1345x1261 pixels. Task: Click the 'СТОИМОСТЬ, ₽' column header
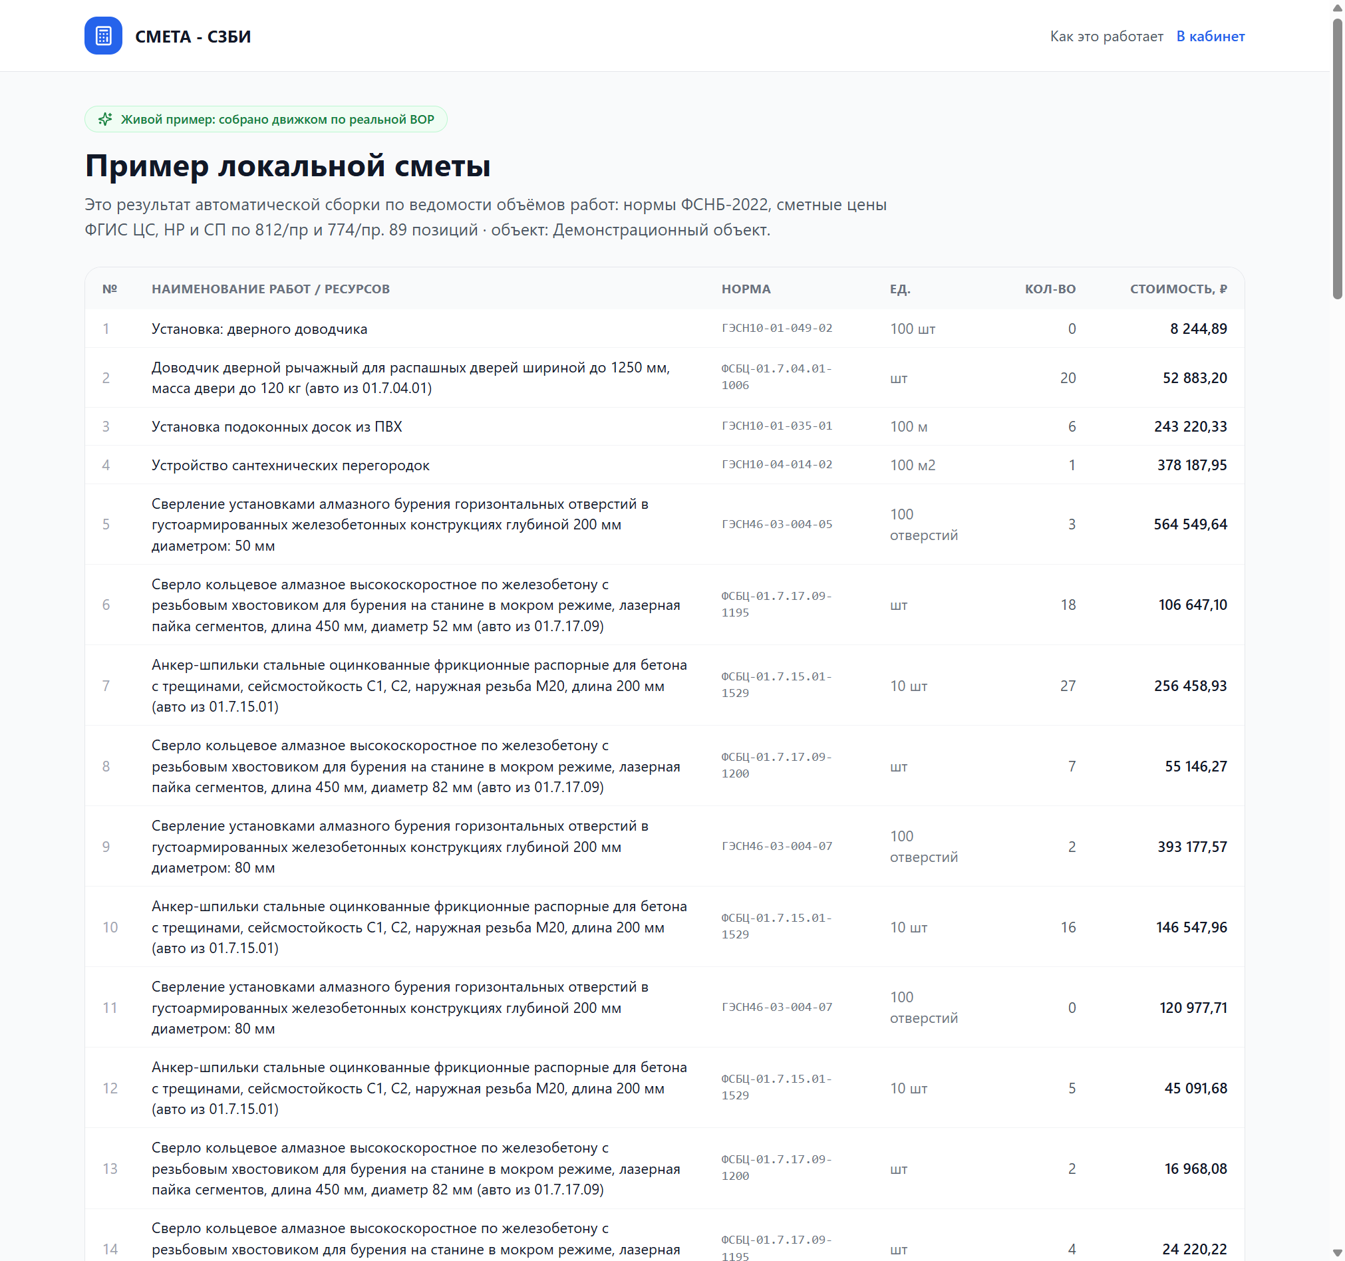(x=1178, y=289)
